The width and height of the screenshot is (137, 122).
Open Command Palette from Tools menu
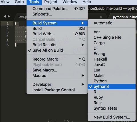57,9
